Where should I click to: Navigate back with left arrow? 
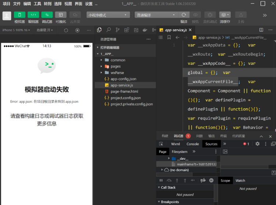(x=177, y=37)
